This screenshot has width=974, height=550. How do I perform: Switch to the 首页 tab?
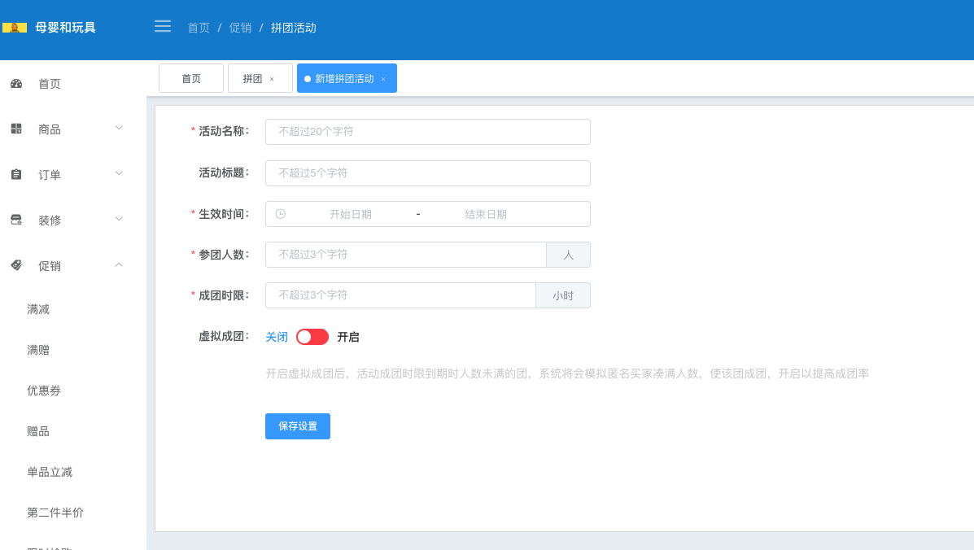coord(191,78)
